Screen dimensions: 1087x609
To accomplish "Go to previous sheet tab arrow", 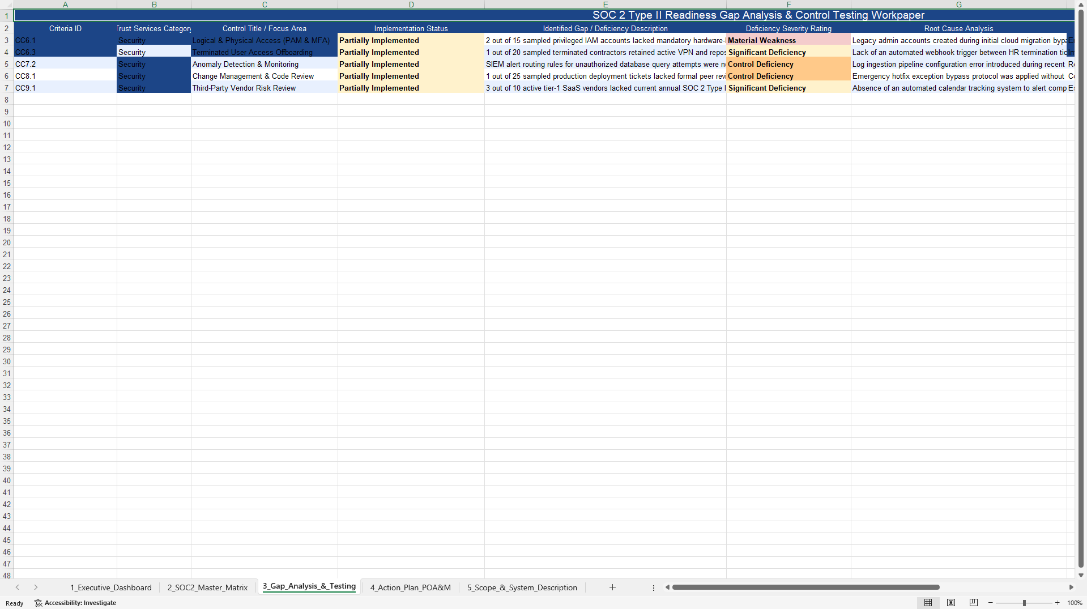I will coord(18,587).
